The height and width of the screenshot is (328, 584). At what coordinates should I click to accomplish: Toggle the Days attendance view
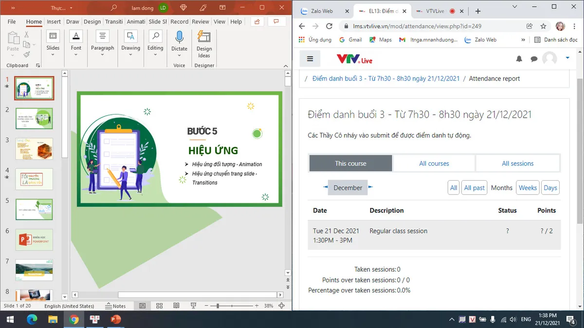[550, 188]
